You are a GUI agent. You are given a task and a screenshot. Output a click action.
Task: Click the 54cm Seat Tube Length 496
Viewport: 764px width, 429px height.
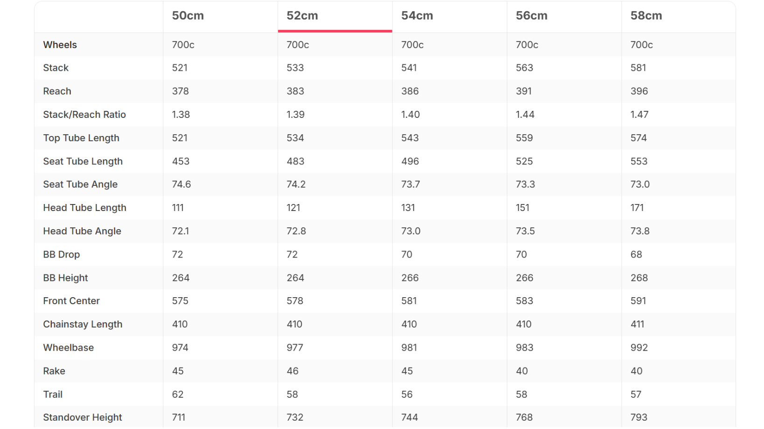click(x=410, y=161)
